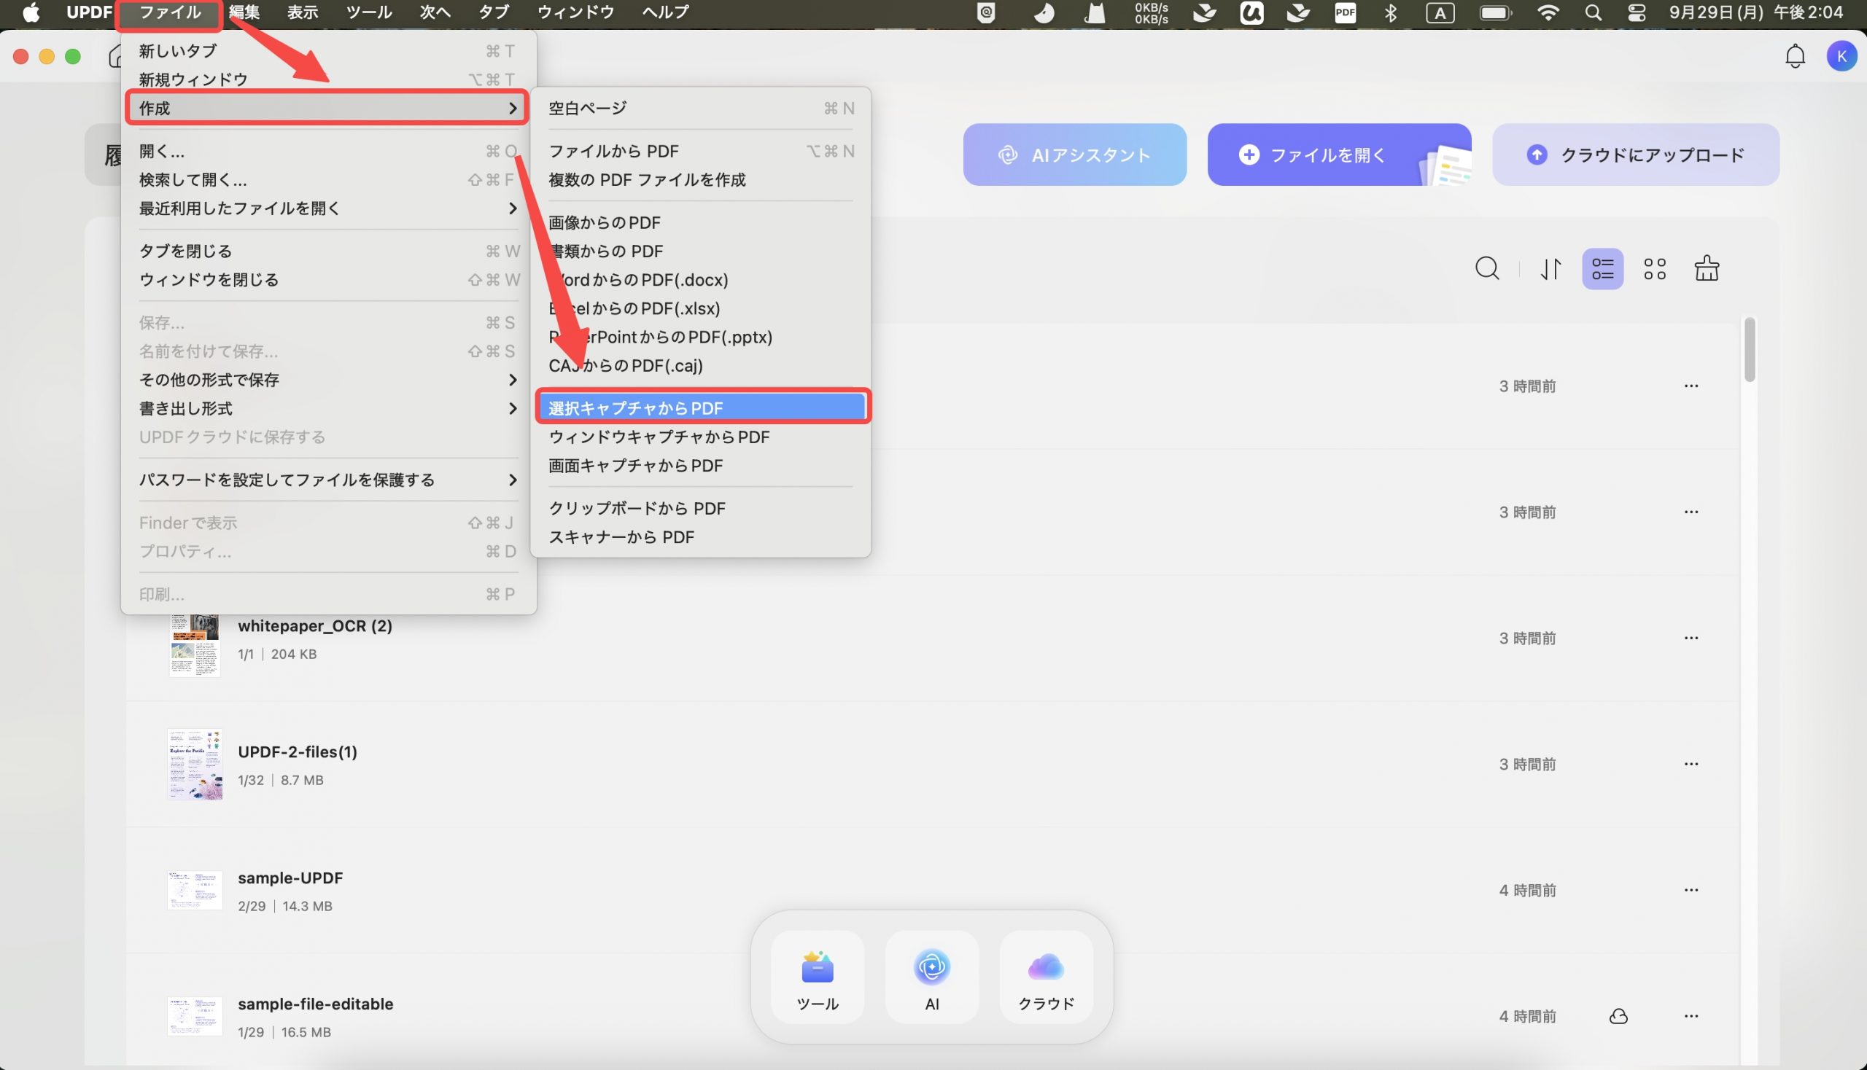Screen dimensions: 1867x1070
Task: Click the PDF menu bar status icon
Action: [x=1345, y=12]
